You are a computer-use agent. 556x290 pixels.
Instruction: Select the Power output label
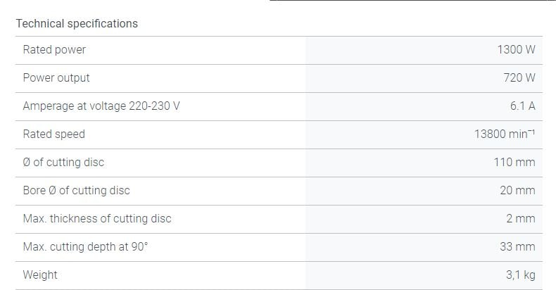pyautogui.click(x=56, y=78)
